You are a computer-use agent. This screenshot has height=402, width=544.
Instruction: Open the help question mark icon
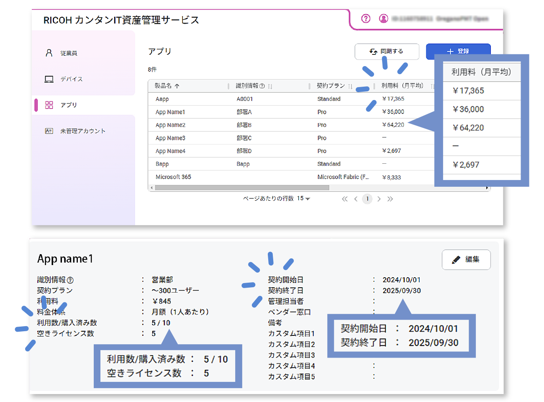click(366, 18)
